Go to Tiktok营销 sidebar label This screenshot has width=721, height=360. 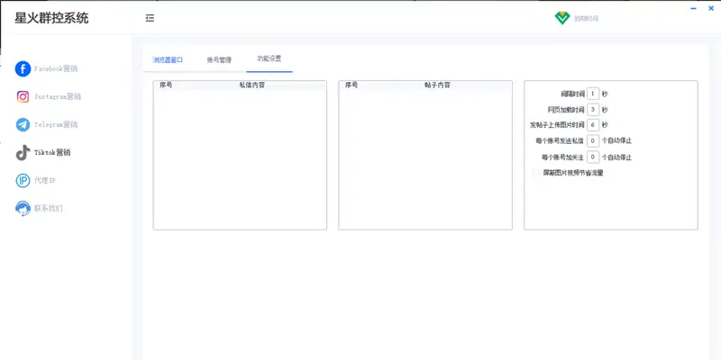[52, 153]
